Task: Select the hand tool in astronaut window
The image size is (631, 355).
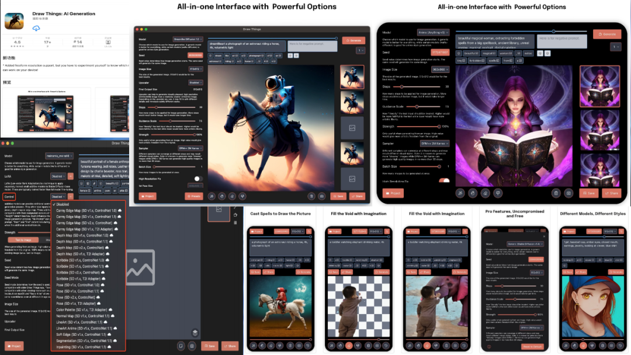Action: coord(222,196)
